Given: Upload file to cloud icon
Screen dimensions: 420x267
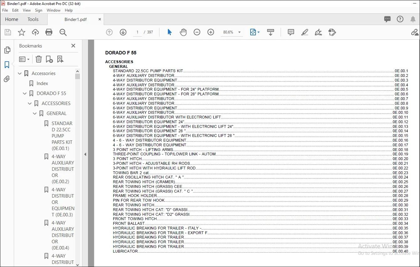Looking at the screenshot, I should click(35, 32).
